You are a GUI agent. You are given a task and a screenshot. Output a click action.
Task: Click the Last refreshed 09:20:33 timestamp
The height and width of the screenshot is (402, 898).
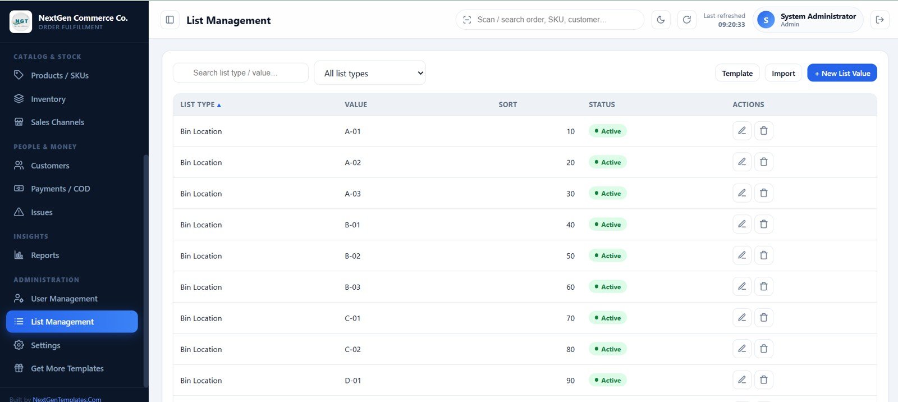click(x=724, y=20)
